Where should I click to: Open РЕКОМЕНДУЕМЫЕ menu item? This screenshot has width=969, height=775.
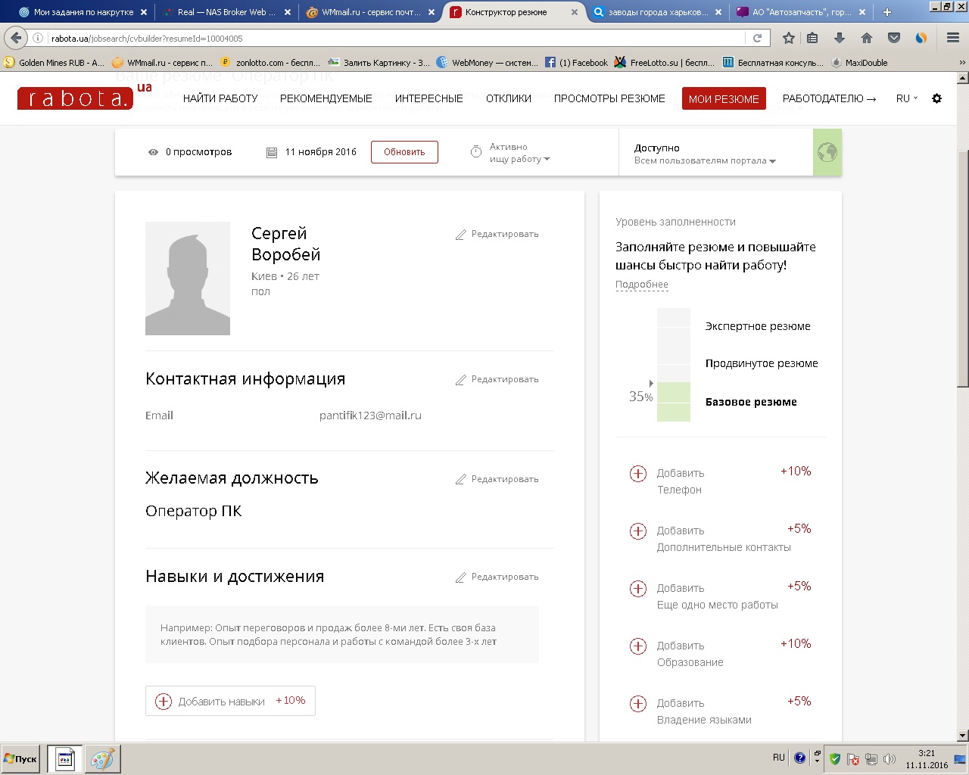point(326,98)
